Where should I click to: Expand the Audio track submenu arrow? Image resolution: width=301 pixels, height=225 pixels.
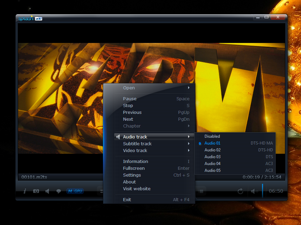click(x=189, y=137)
